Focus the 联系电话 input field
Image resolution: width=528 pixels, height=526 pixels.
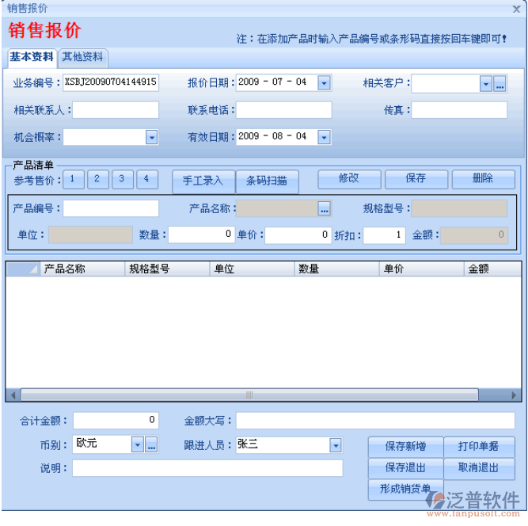(x=283, y=110)
